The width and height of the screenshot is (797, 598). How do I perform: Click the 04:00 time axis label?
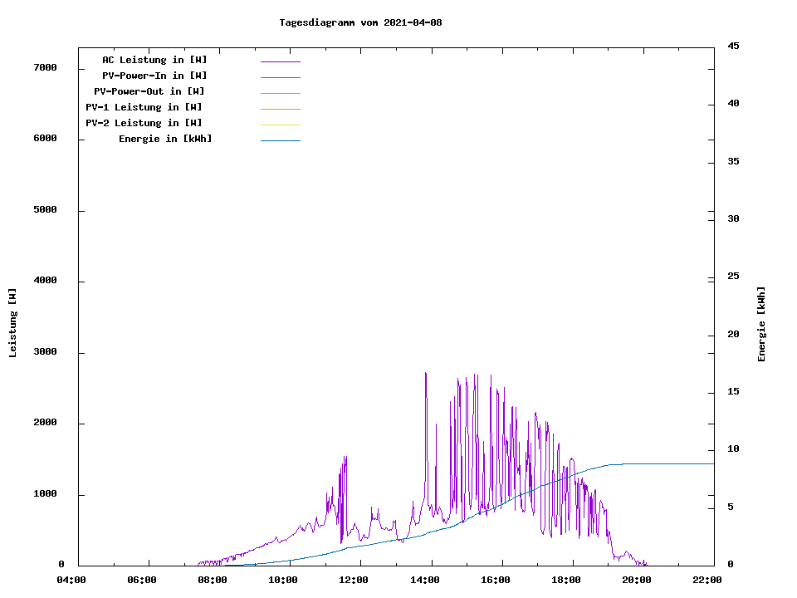(71, 580)
